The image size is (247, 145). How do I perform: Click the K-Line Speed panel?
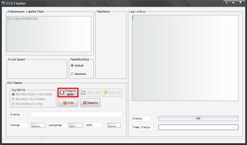point(37,69)
